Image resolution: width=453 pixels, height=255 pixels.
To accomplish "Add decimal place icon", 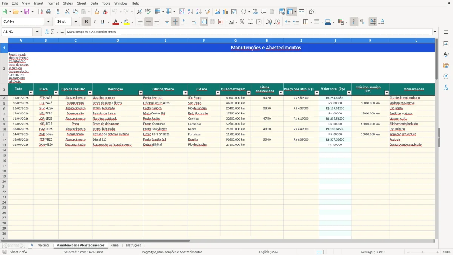I will coord(269,22).
